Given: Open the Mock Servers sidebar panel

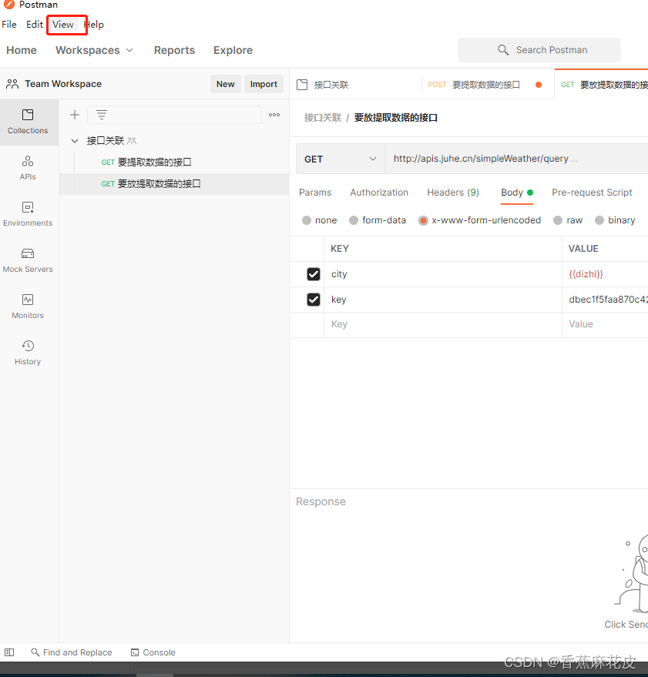Looking at the screenshot, I should click(x=28, y=260).
